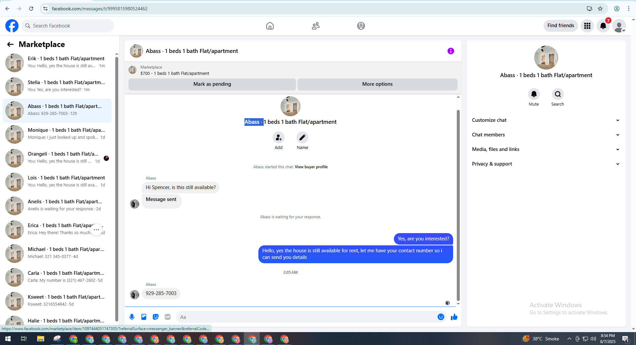
Task: Click the Facebook logo icon
Action: [12, 26]
